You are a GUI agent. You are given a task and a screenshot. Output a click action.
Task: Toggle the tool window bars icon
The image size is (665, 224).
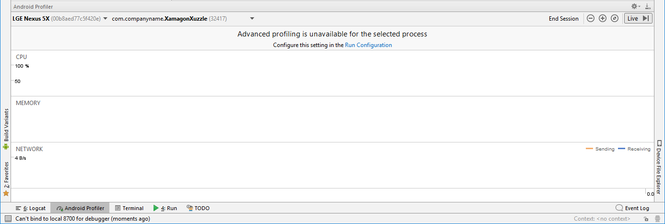coord(8,219)
